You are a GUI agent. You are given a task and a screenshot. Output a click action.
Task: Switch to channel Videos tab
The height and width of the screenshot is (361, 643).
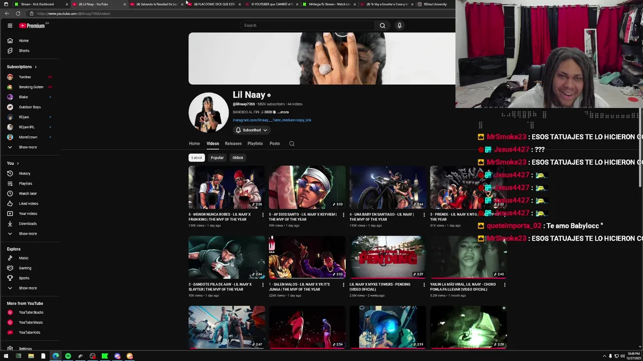tap(212, 143)
